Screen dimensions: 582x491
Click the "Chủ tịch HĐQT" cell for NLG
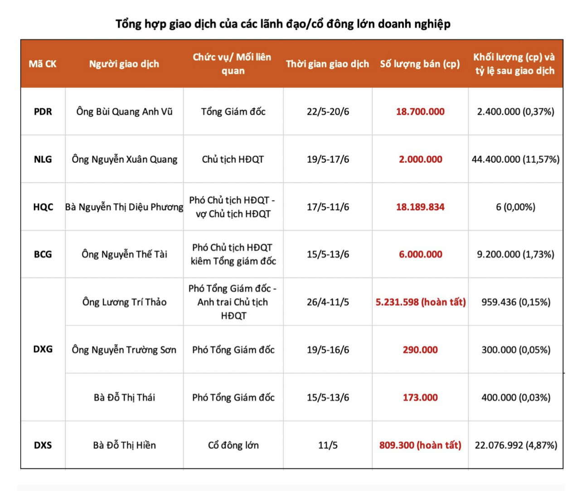[233, 159]
